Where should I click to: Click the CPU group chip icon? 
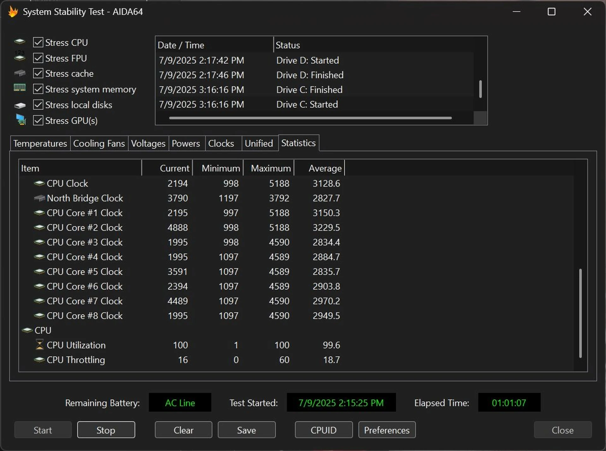(27, 330)
